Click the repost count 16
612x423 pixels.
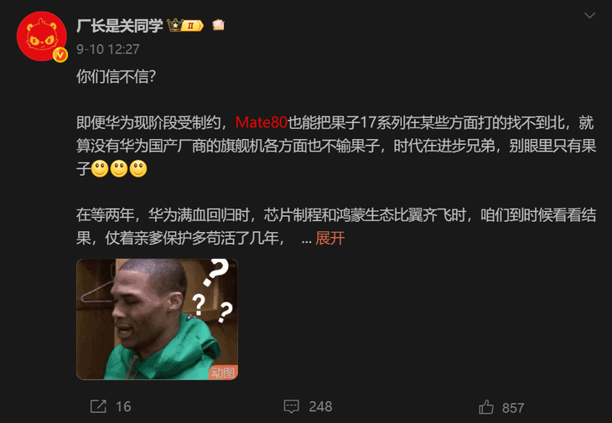tap(123, 406)
